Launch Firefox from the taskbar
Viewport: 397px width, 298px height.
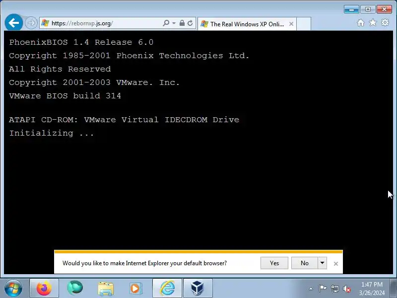tap(44, 288)
